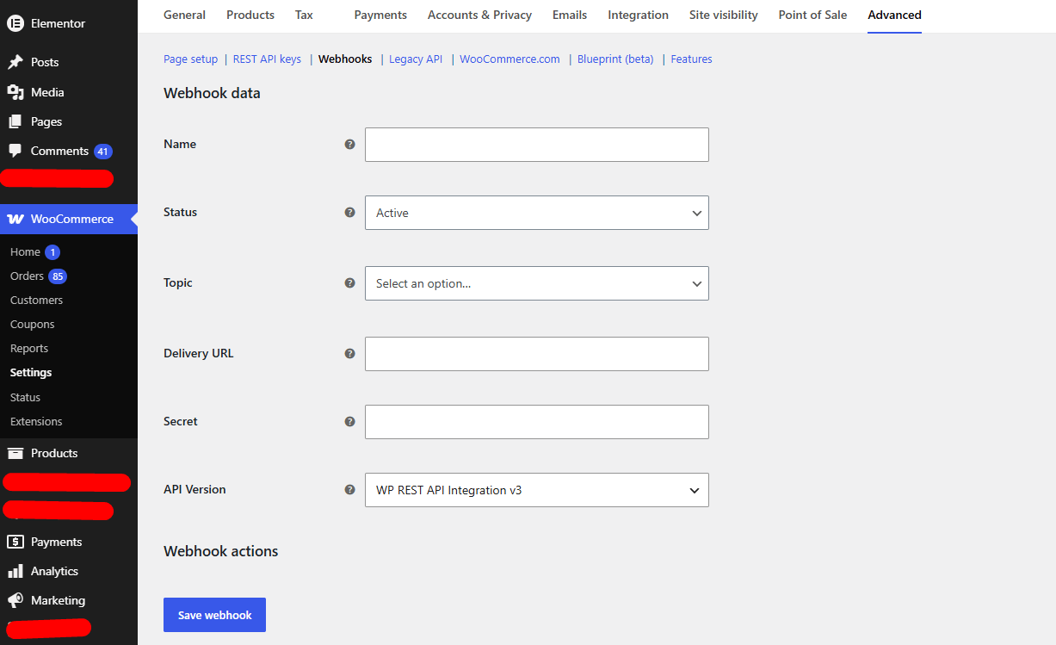
Task: Open Reports in WooCommerce submenu
Action: (x=29, y=349)
